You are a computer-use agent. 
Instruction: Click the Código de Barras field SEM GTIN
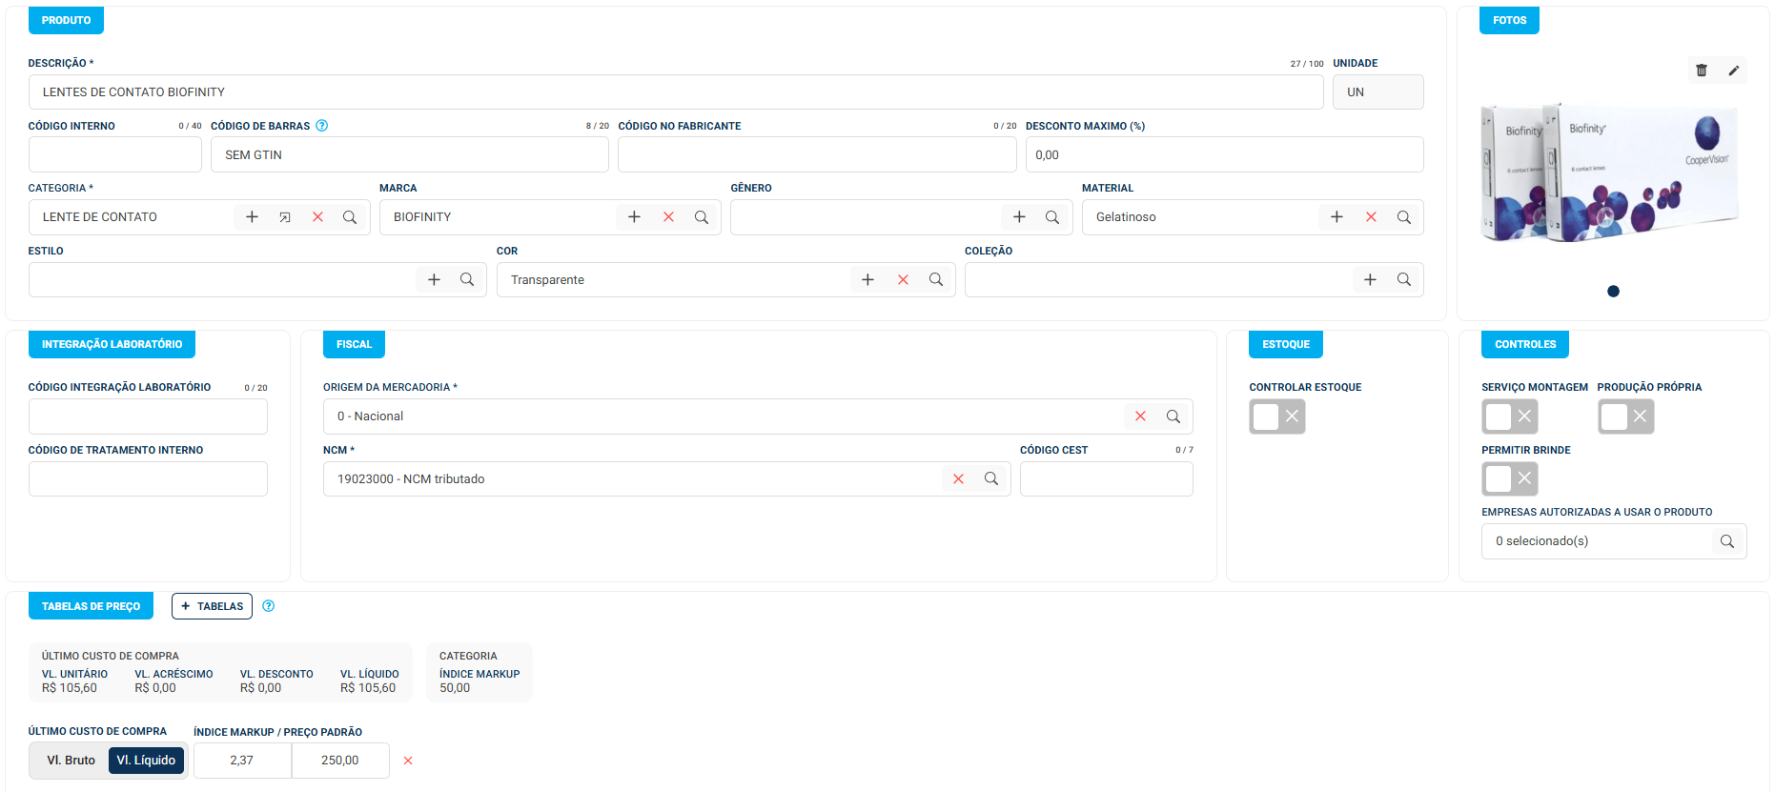tap(410, 154)
